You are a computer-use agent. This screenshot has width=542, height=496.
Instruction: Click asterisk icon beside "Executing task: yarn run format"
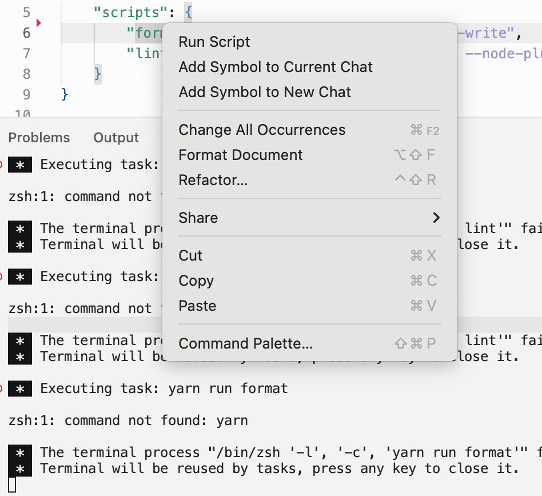click(20, 389)
